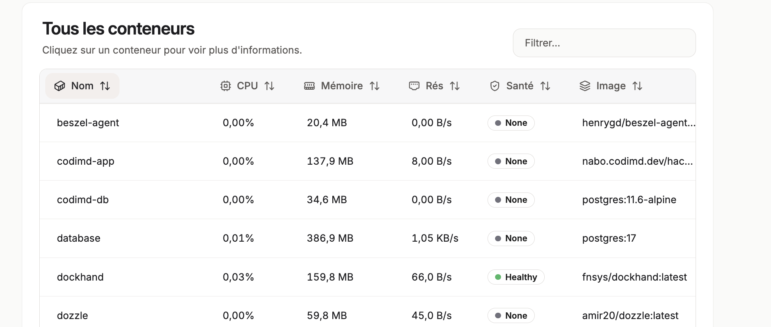771x327 pixels.
Task: Click the Healthy badge on dockhand row
Action: coord(516,277)
